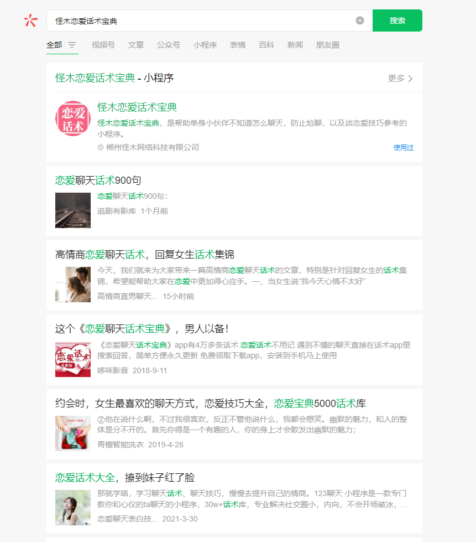476x542 pixels.
Task: Click date 2019-4-28
Action: 166,445
